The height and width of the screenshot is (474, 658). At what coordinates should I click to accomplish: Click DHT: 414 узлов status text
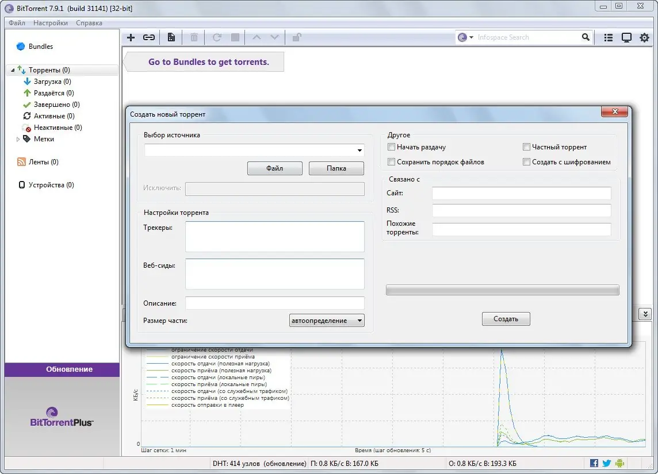point(259,464)
